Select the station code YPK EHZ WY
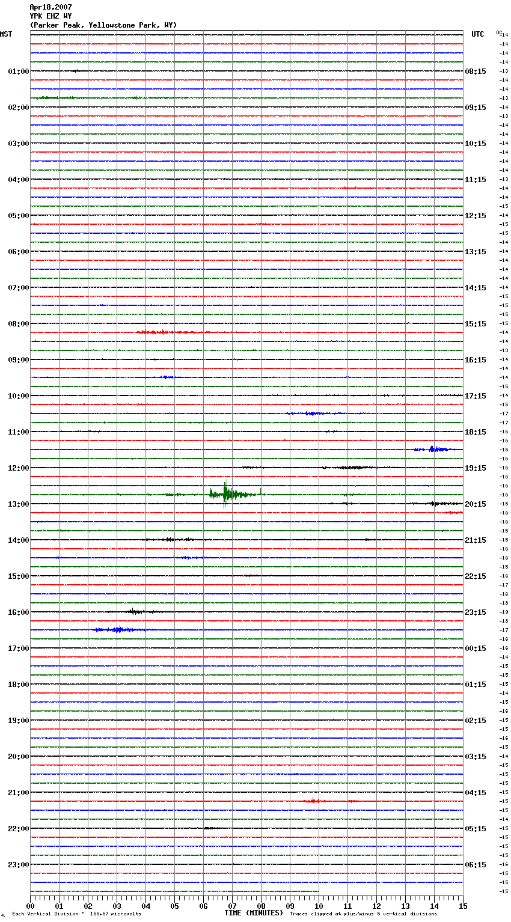The image size is (511, 922). pyautogui.click(x=50, y=16)
